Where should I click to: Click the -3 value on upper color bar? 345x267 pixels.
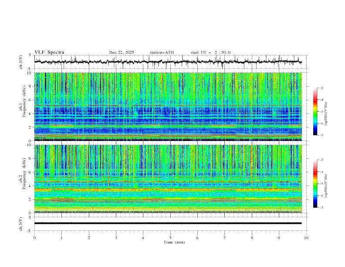point(321,88)
